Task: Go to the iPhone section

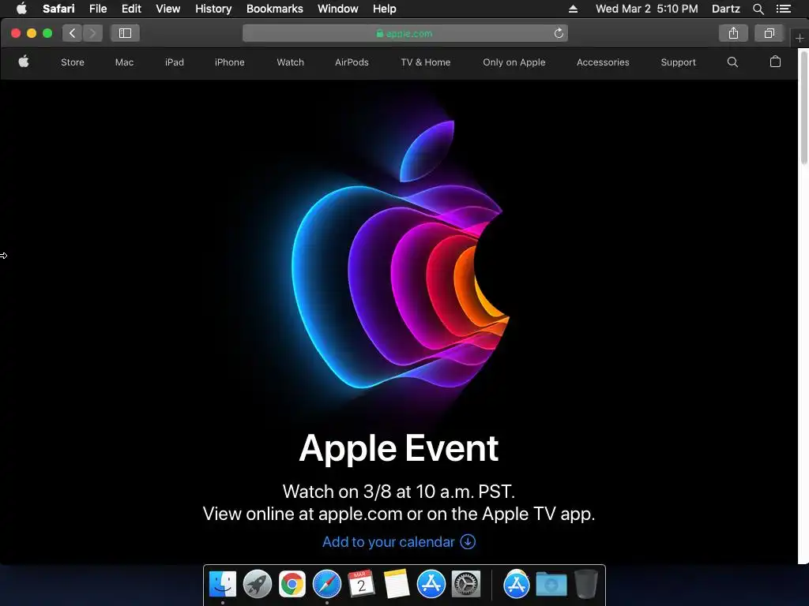Action: (x=230, y=62)
